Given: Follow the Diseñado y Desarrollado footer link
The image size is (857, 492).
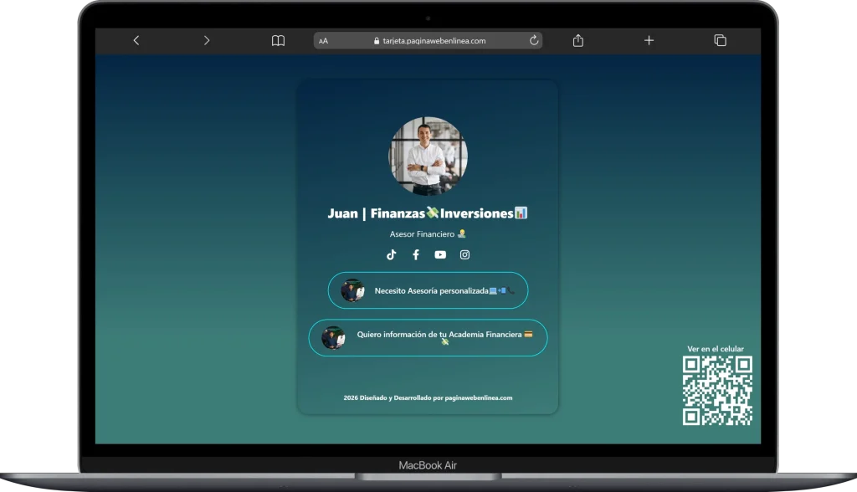Looking at the screenshot, I should (428, 398).
